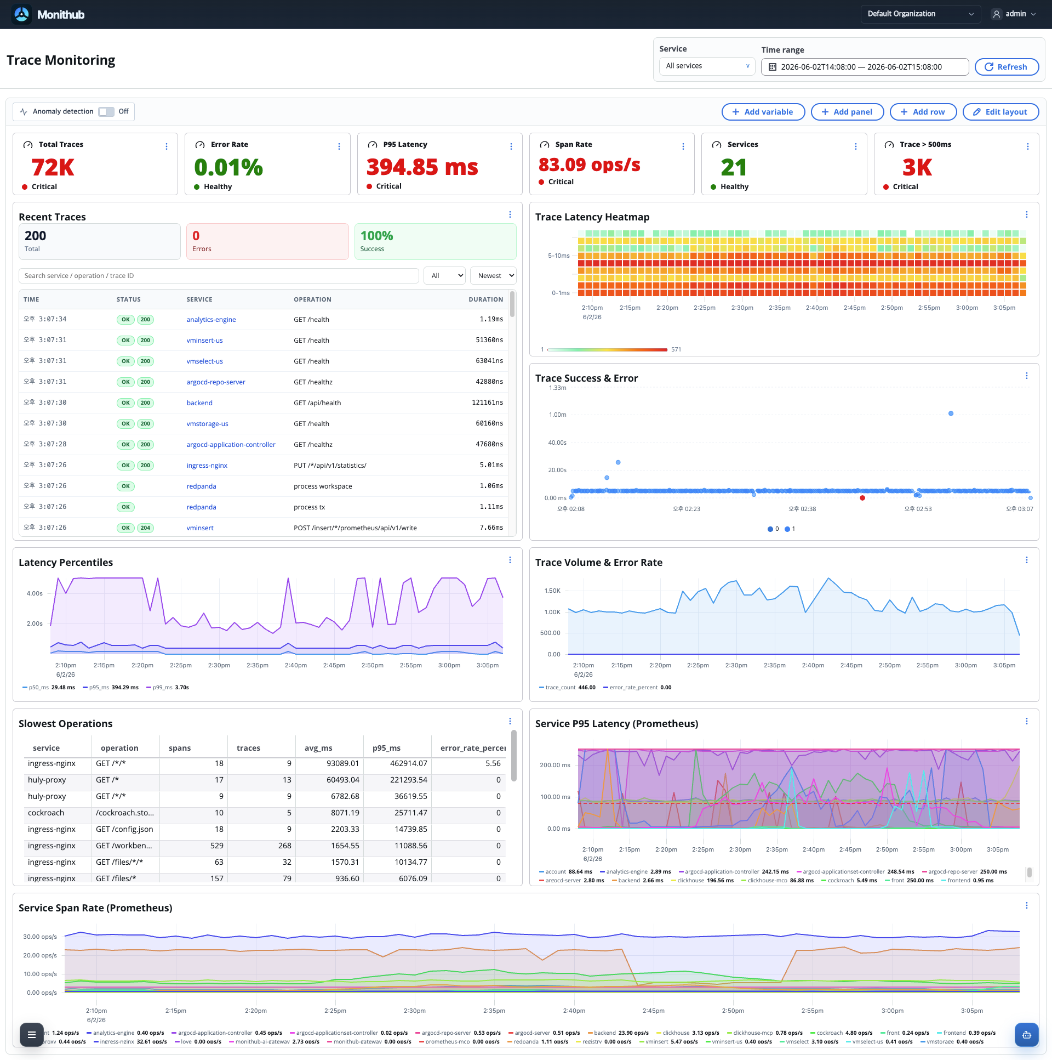
Task: Click the gauge icon beside Total Traces
Action: pos(28,145)
